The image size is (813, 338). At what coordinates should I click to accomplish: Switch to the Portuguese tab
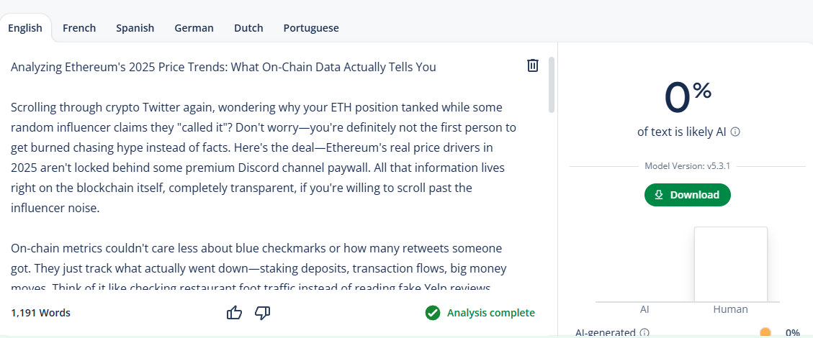tap(311, 28)
